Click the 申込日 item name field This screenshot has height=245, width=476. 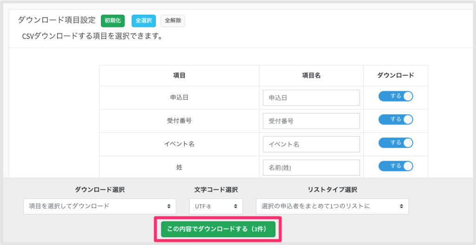tap(311, 98)
